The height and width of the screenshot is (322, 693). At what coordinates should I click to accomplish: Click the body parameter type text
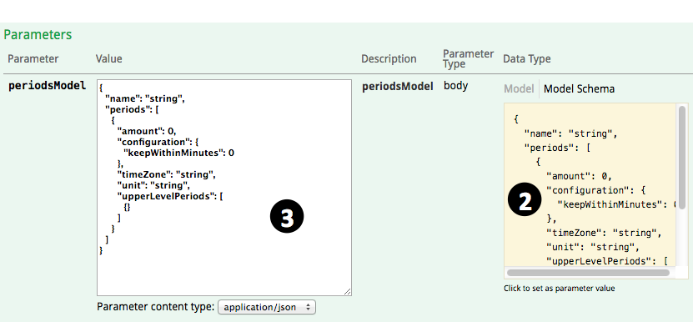click(x=455, y=86)
